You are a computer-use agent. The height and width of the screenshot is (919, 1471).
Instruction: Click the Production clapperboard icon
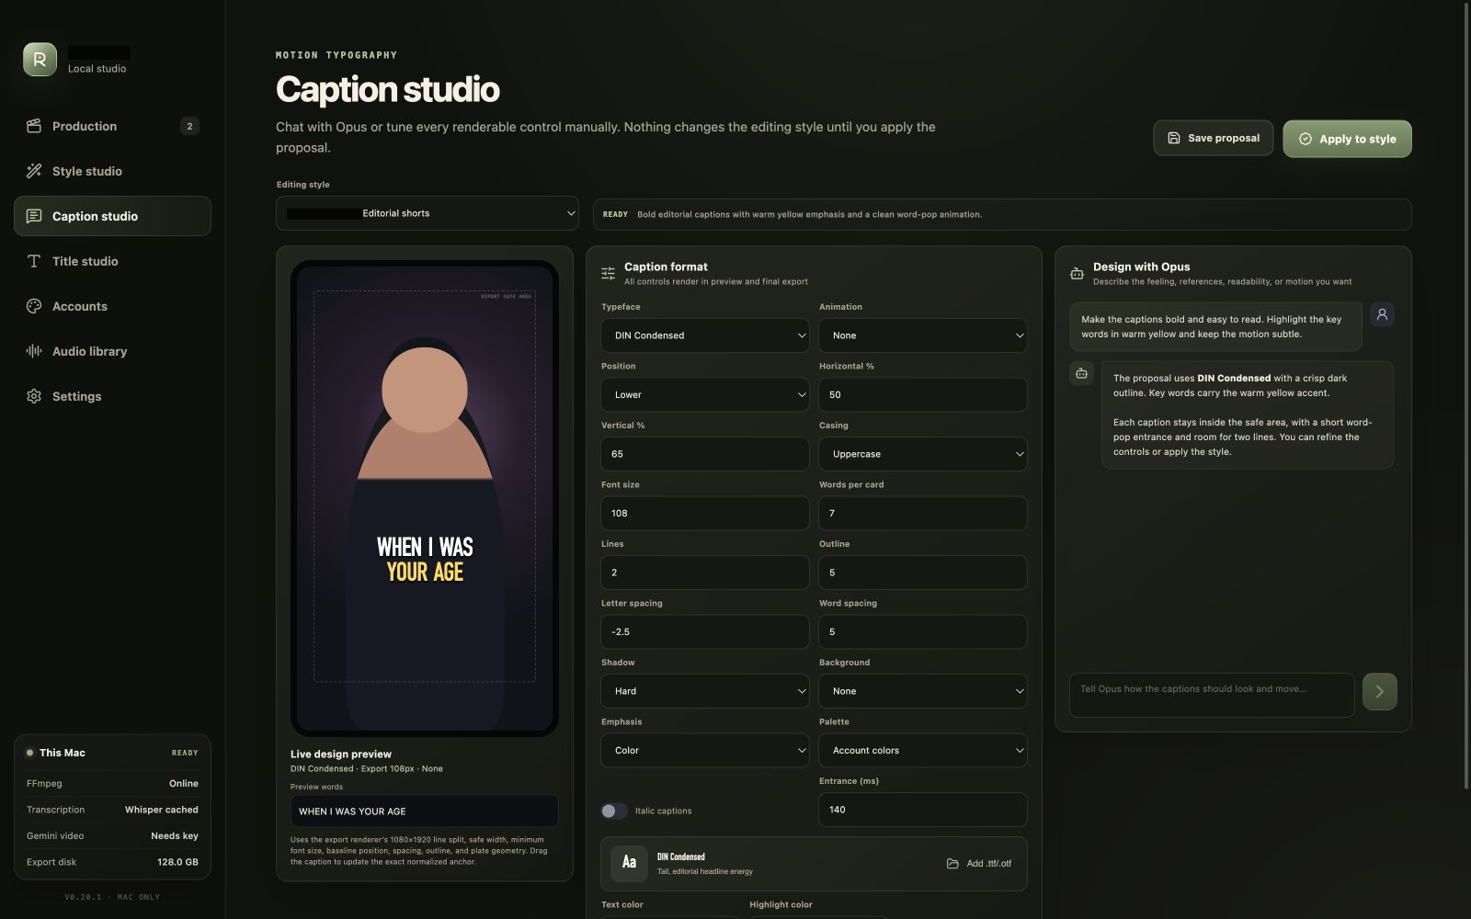coord(34,126)
